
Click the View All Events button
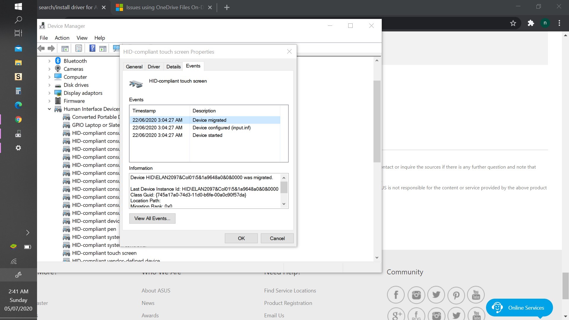click(x=152, y=218)
